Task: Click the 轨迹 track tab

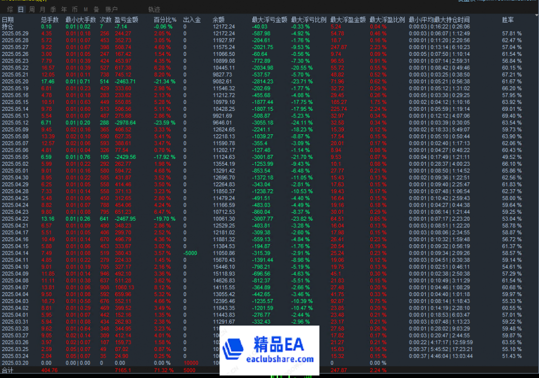Action: [154, 9]
